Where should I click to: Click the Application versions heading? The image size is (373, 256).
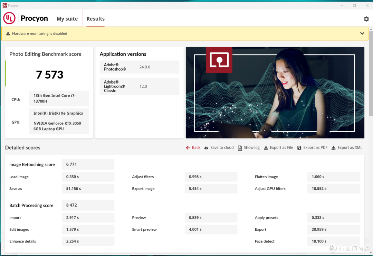click(x=123, y=54)
